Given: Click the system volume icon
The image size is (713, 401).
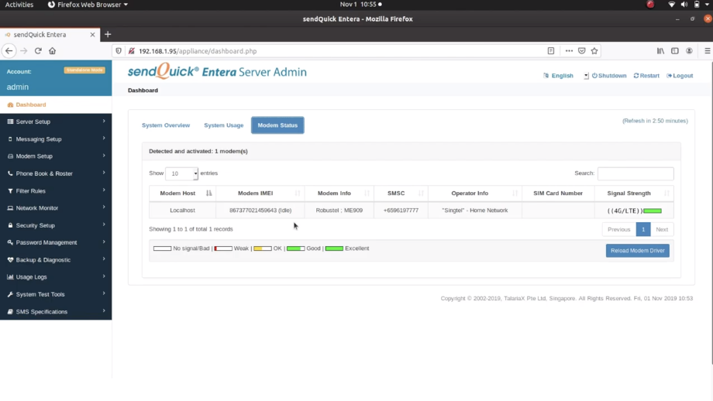Looking at the screenshot, I should click(684, 5).
